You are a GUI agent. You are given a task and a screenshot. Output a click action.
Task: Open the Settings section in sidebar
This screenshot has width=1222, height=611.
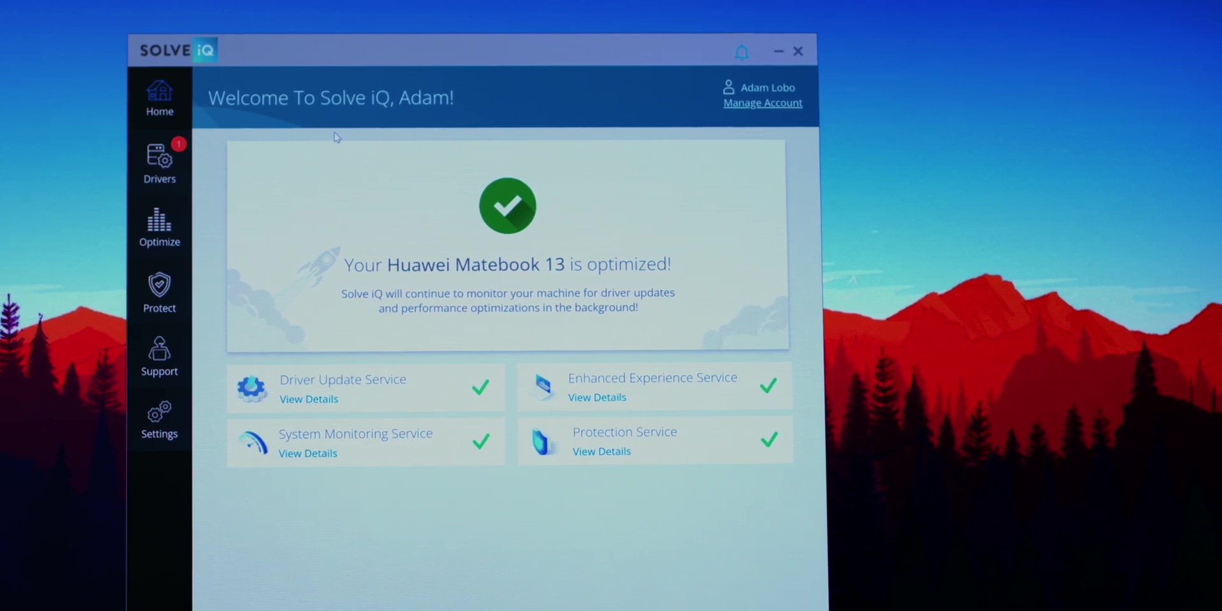click(x=159, y=420)
